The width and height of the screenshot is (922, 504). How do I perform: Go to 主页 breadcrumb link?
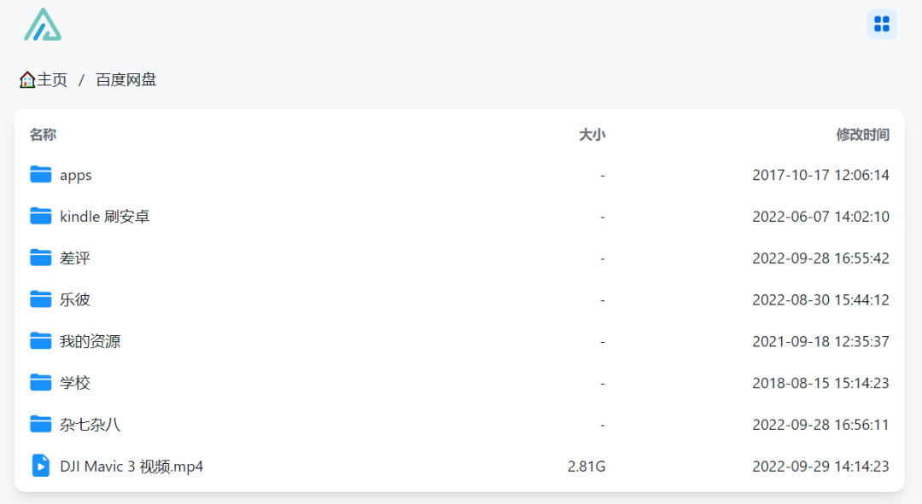[x=52, y=80]
